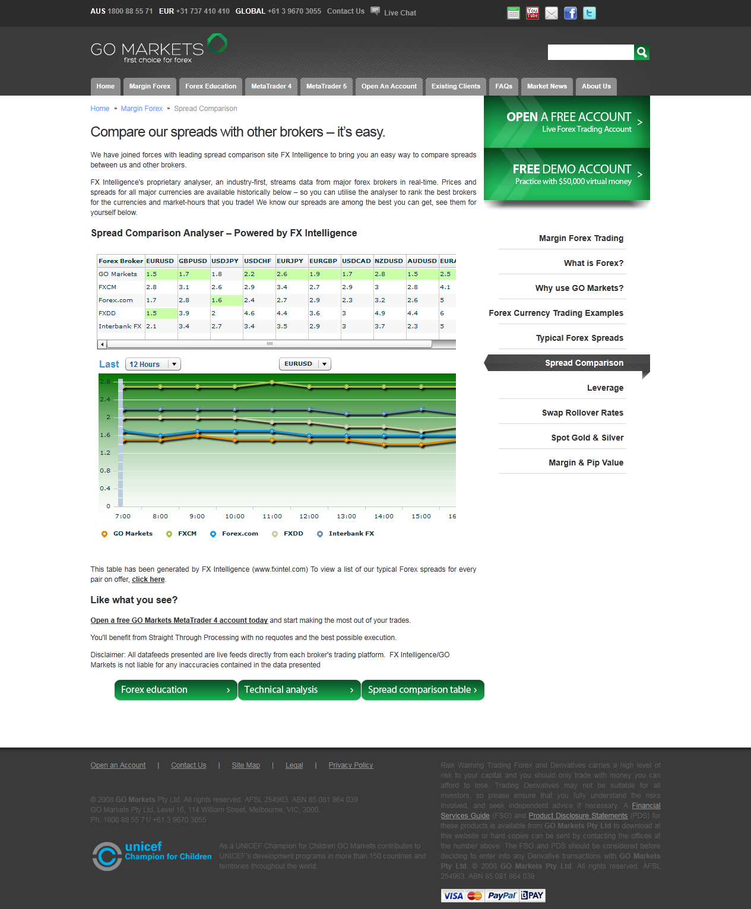The image size is (751, 909).
Task: Toggle Interbank FX legend marker
Action: click(320, 534)
